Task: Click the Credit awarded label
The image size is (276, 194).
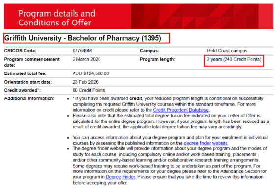Action: coord(23,90)
